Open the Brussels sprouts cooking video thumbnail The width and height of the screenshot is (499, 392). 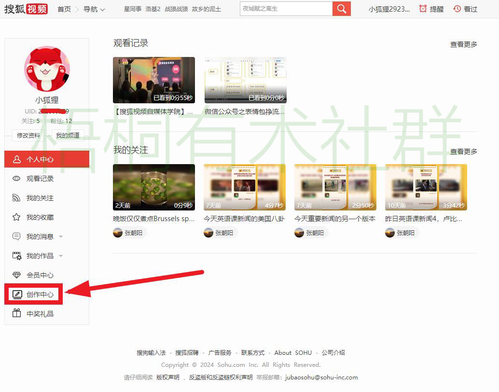click(x=154, y=187)
